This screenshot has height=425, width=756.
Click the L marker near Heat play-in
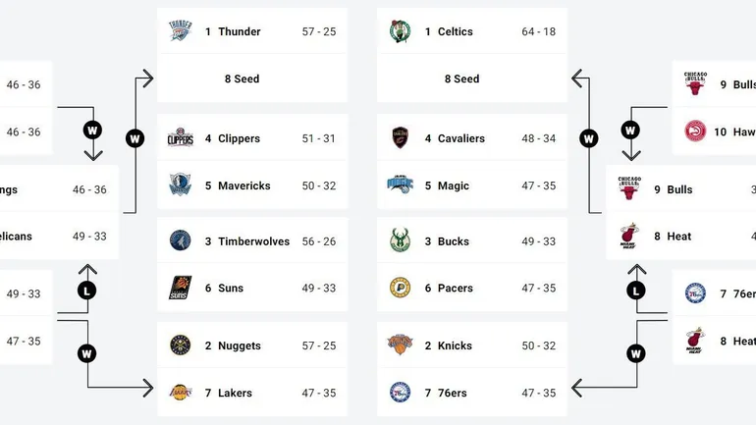(636, 291)
